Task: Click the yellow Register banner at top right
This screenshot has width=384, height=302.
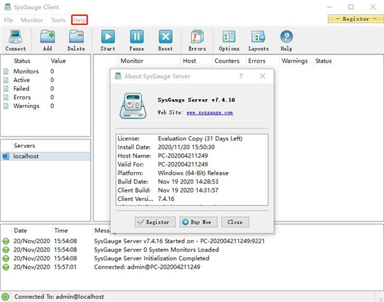Action: 353,19
